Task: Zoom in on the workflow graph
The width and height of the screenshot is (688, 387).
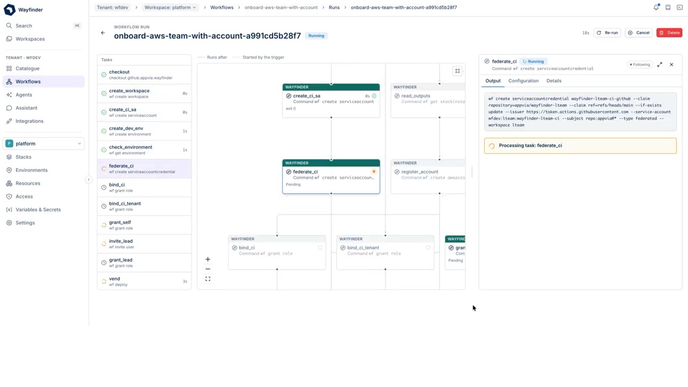Action: (208, 259)
